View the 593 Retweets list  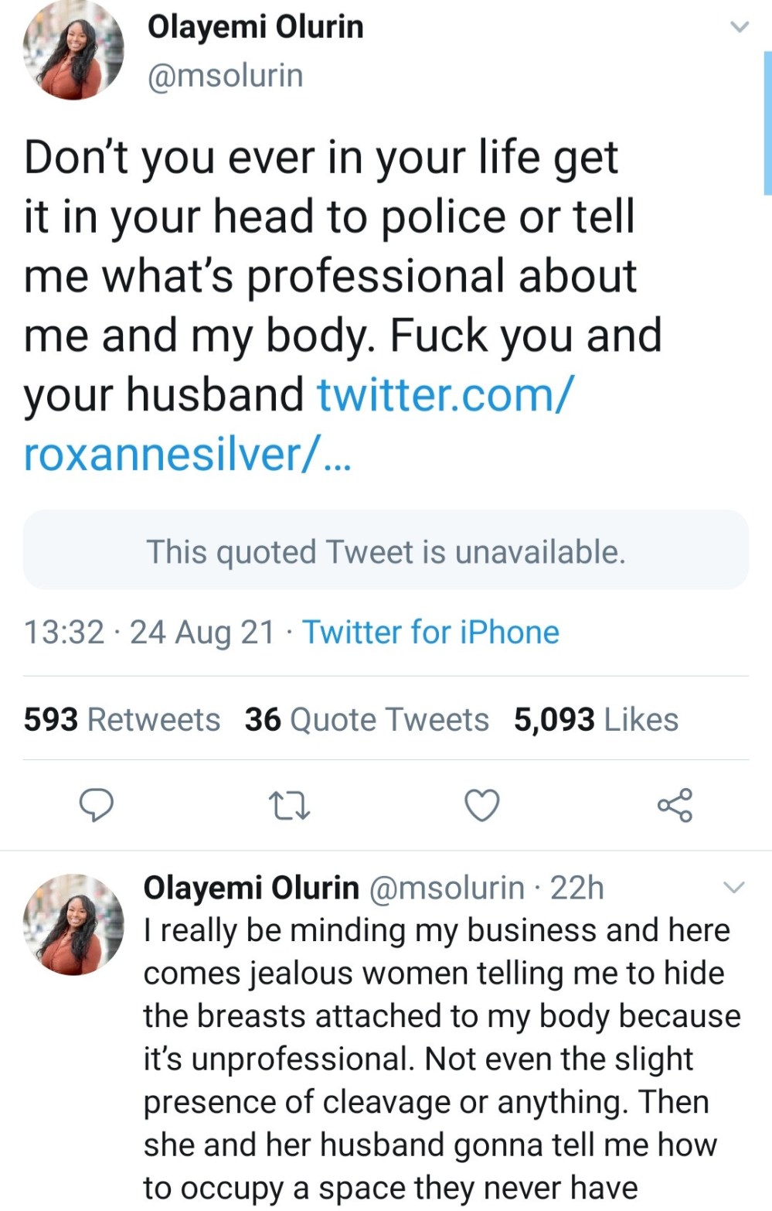(x=122, y=719)
